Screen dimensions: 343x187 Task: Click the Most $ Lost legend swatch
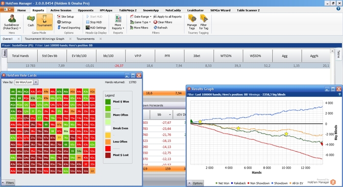point(108,155)
